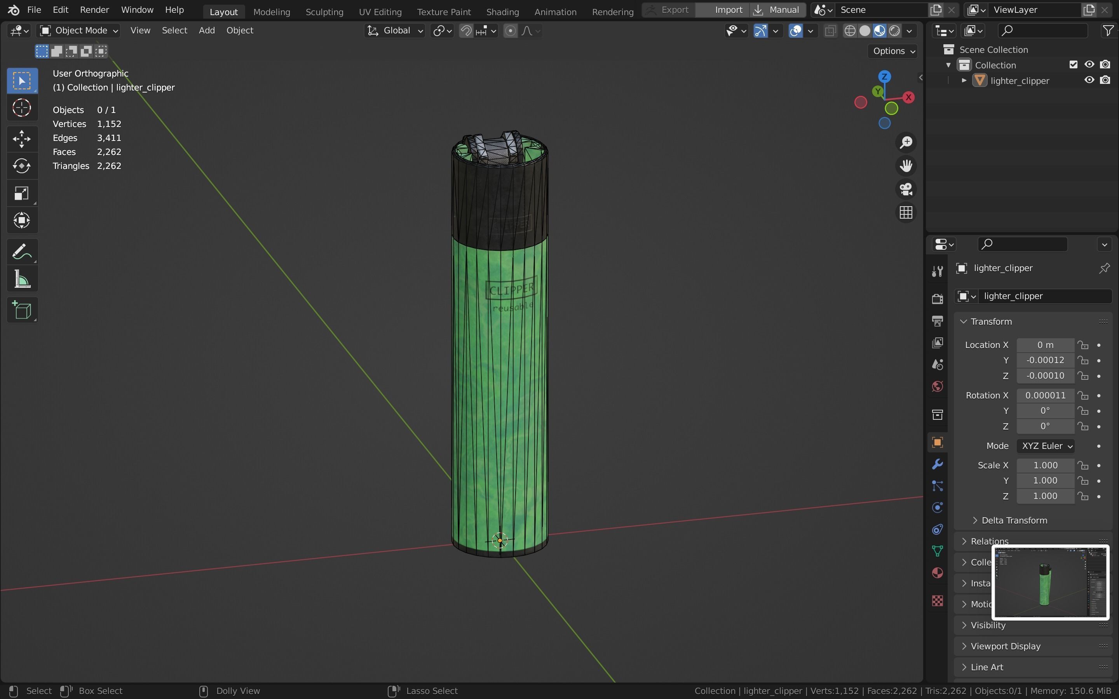The width and height of the screenshot is (1119, 699).
Task: Click the Scale X value field
Action: tap(1045, 466)
